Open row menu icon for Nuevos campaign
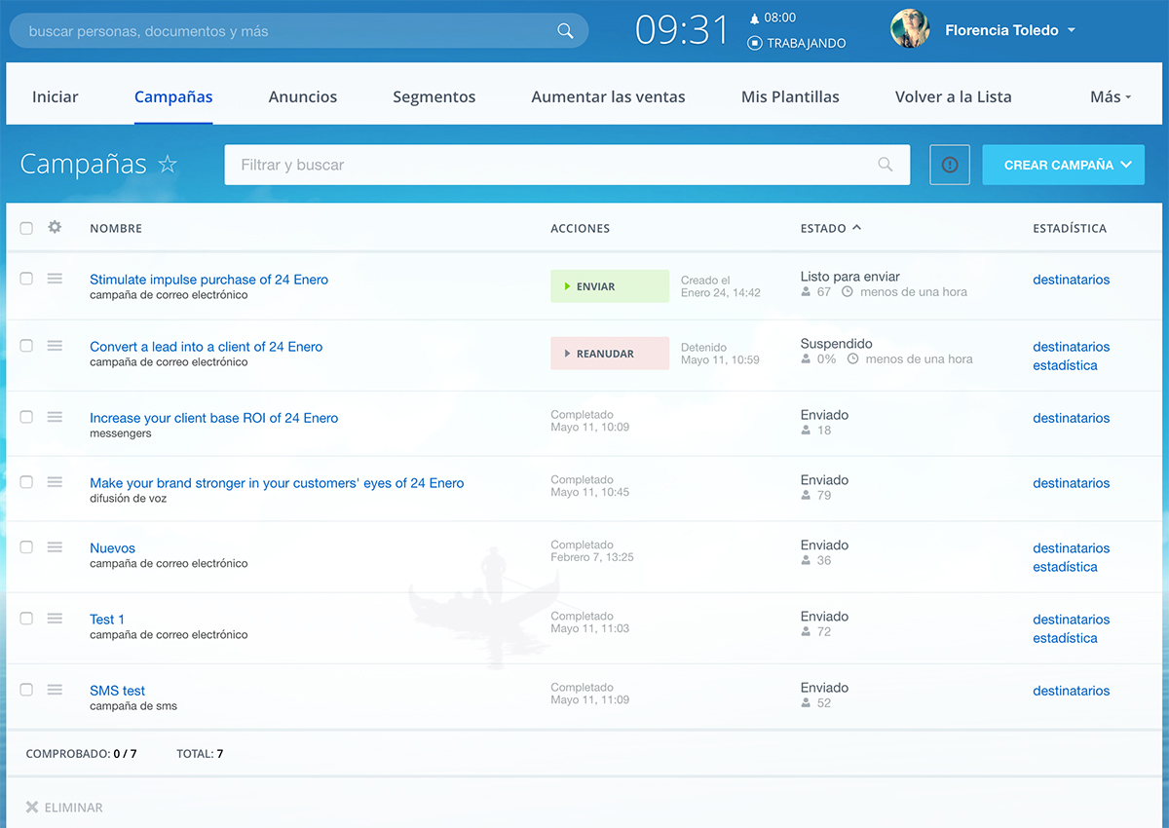 coord(55,547)
